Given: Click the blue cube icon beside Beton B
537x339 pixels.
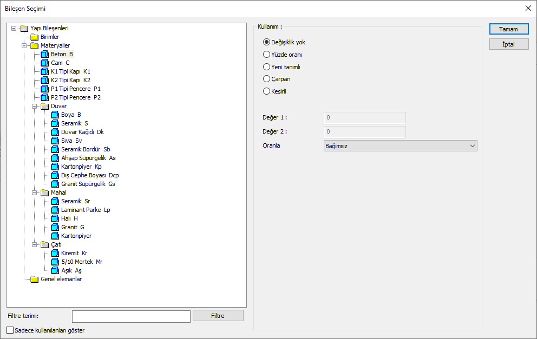Looking at the screenshot, I should tap(44, 54).
